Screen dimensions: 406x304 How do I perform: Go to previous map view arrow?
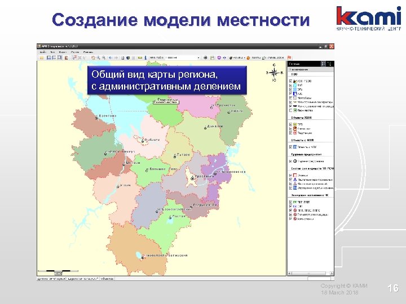click(111, 57)
